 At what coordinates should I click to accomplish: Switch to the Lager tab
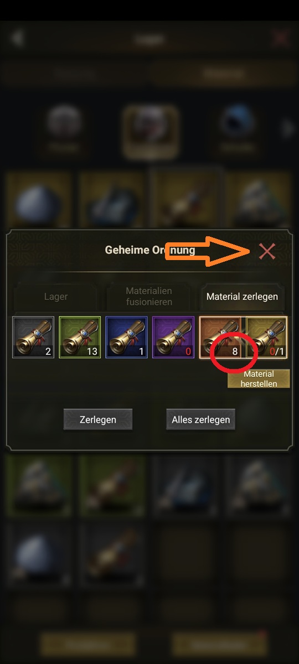56,297
